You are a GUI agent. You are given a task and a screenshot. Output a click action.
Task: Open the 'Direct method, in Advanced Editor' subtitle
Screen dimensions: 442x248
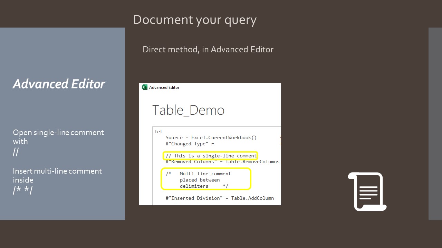point(208,49)
